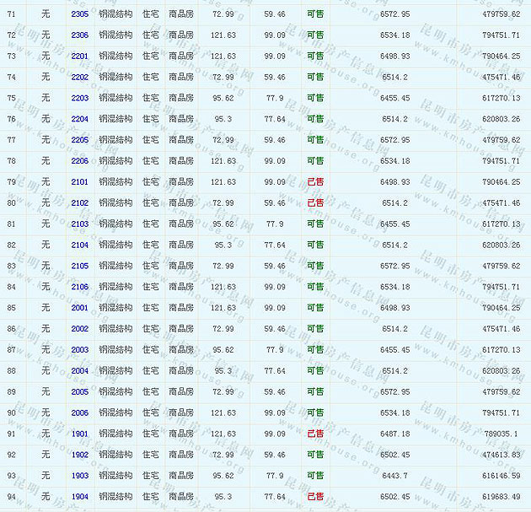Open room 2104 link
This screenshot has height=512, width=531.
click(79, 245)
